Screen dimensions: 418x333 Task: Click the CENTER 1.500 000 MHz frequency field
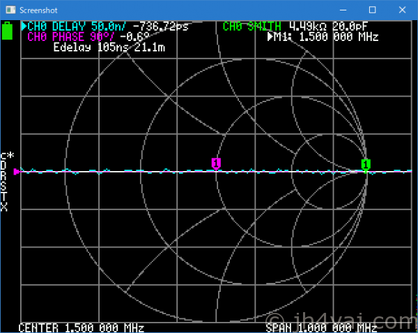click(x=81, y=327)
